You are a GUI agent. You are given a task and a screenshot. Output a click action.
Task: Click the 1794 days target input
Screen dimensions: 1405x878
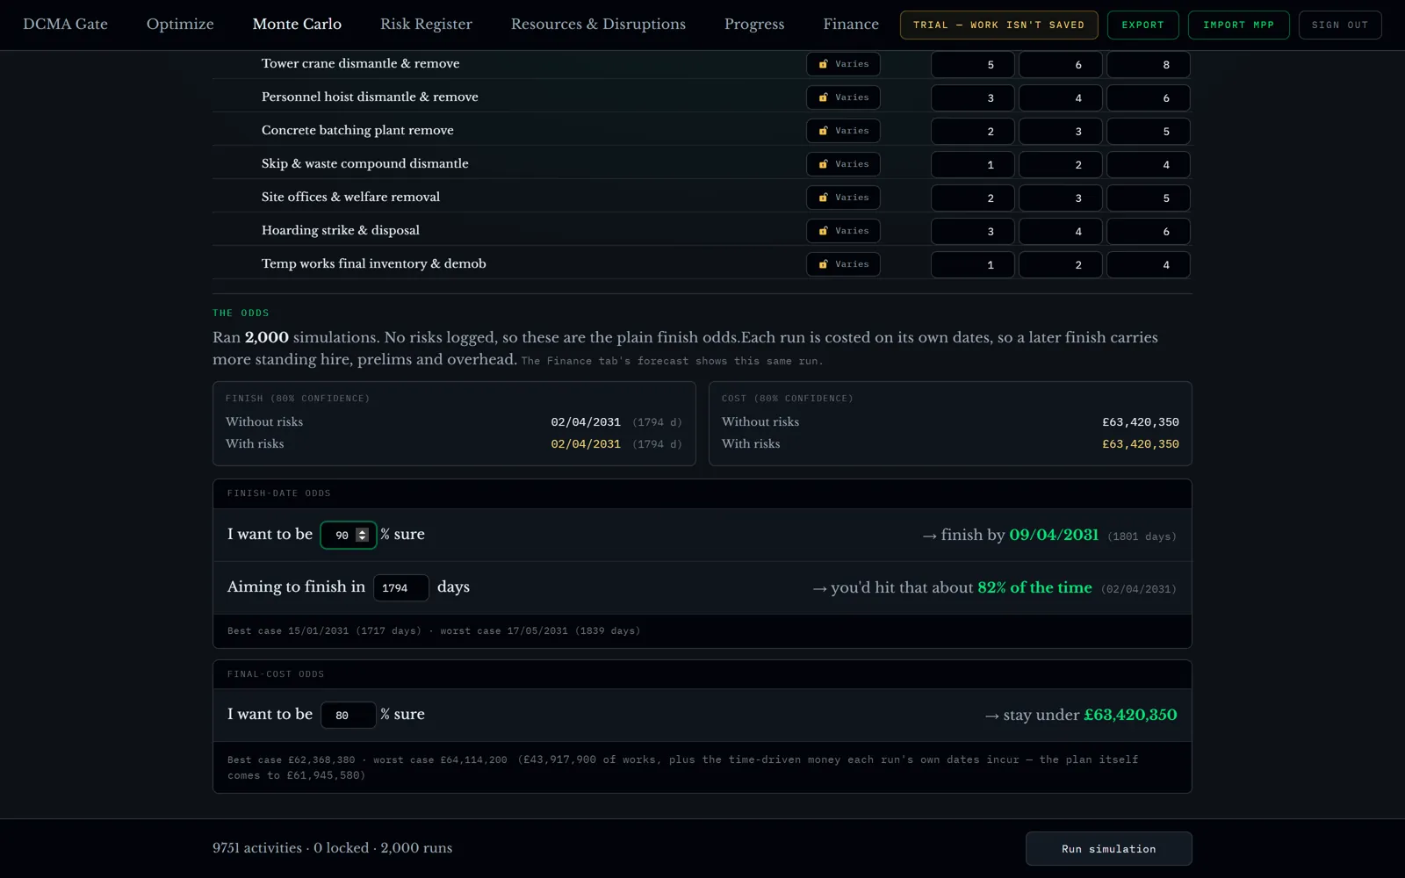(401, 587)
